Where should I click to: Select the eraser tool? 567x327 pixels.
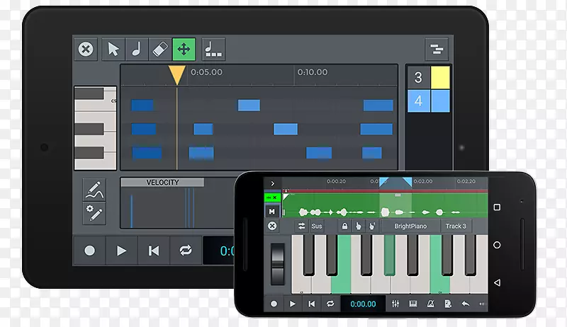point(159,50)
